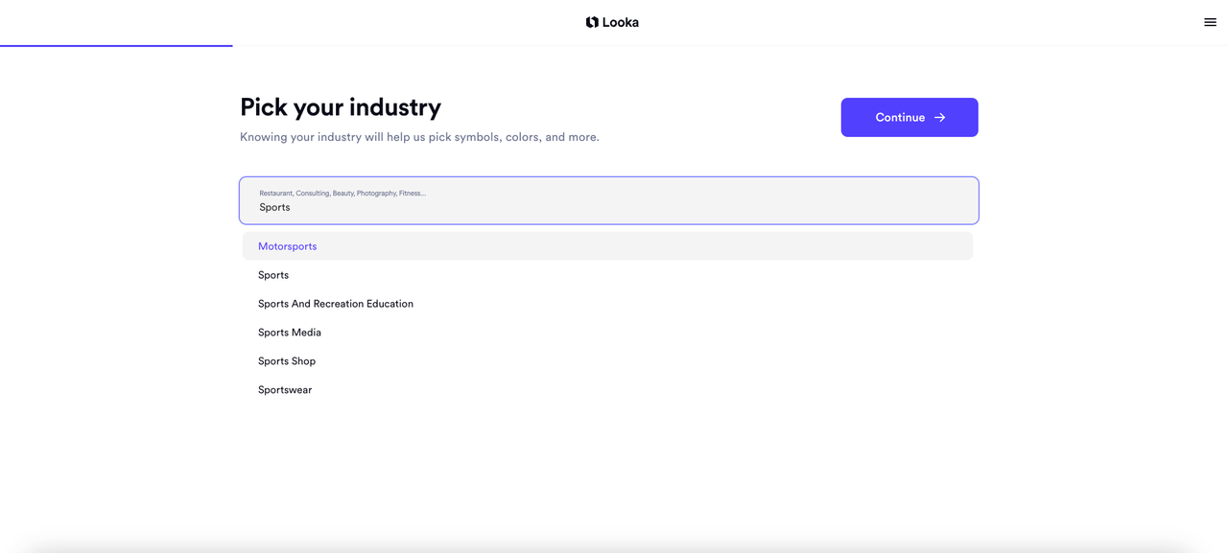Click the typed 'Sports' text in the search box
This screenshot has height=553, width=1228.
click(x=274, y=207)
